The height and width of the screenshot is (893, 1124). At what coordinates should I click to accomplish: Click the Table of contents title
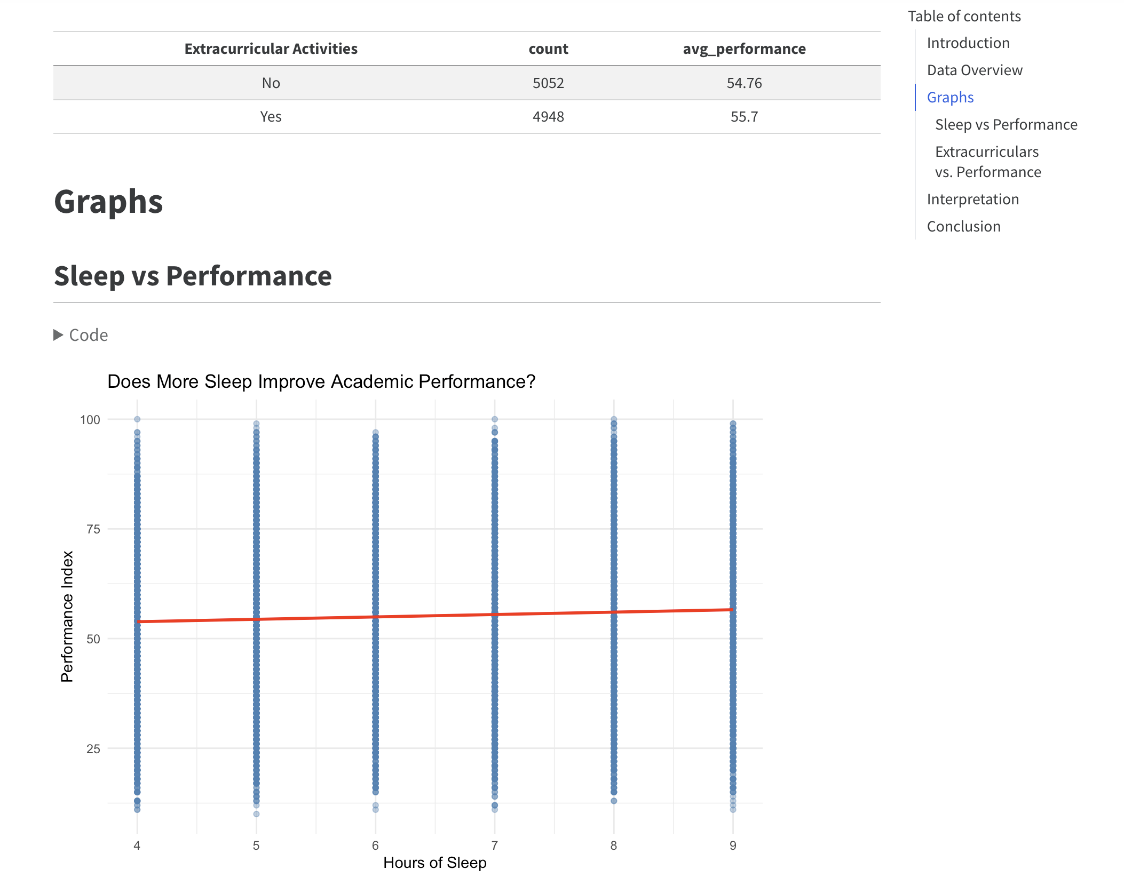tap(964, 16)
